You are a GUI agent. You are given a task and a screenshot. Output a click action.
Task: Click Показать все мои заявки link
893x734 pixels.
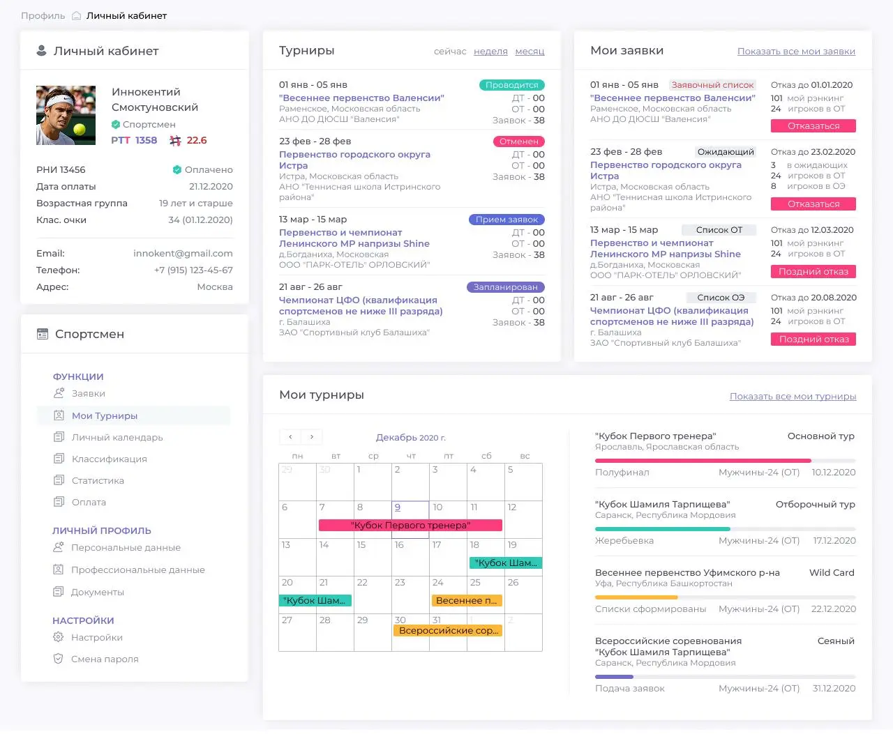click(796, 52)
